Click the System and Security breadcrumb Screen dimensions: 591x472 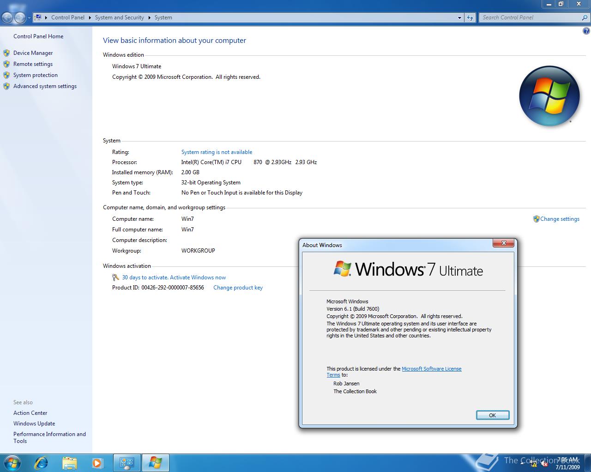click(120, 18)
